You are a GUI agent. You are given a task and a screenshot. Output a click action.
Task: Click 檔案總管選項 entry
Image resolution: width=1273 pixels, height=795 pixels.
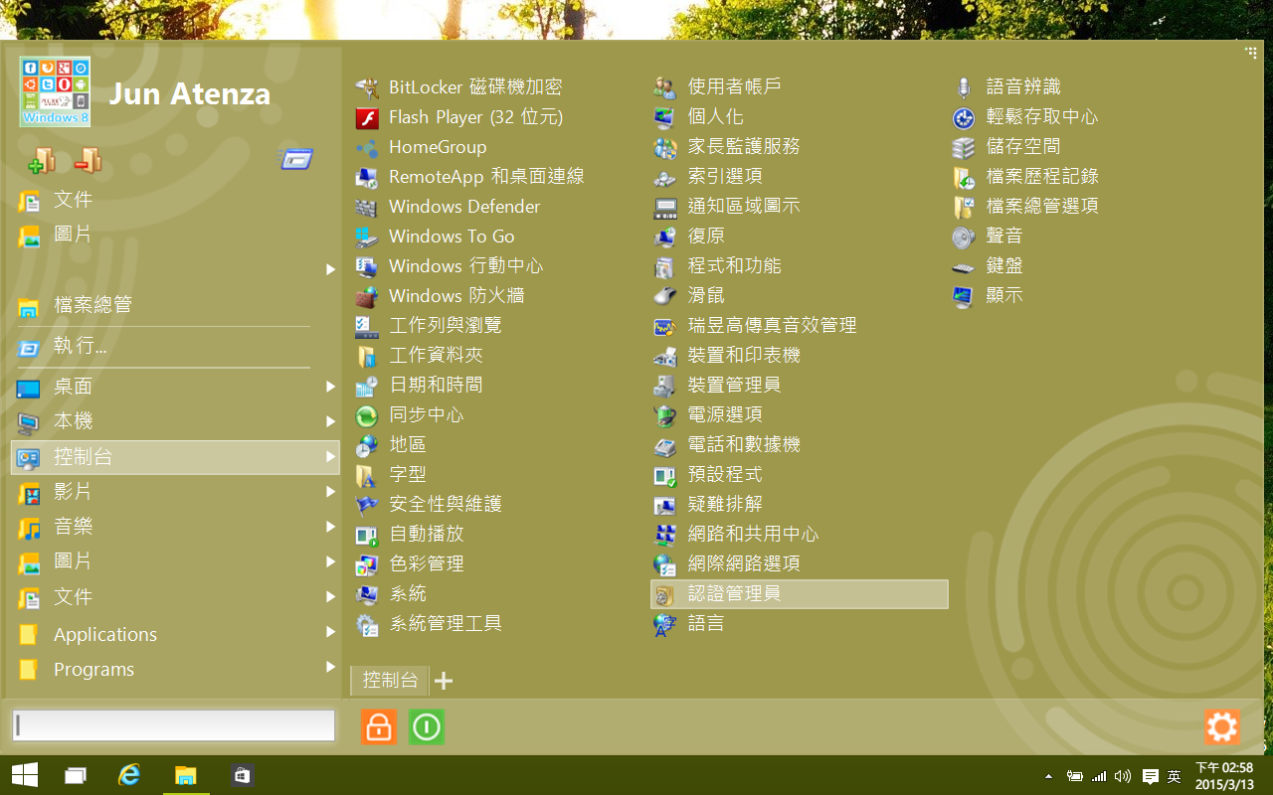click(1098, 207)
